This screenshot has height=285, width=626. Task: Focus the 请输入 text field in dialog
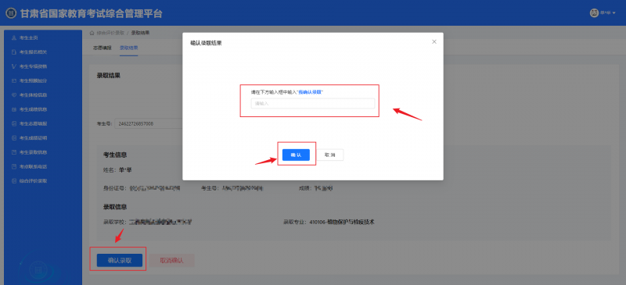tap(313, 104)
